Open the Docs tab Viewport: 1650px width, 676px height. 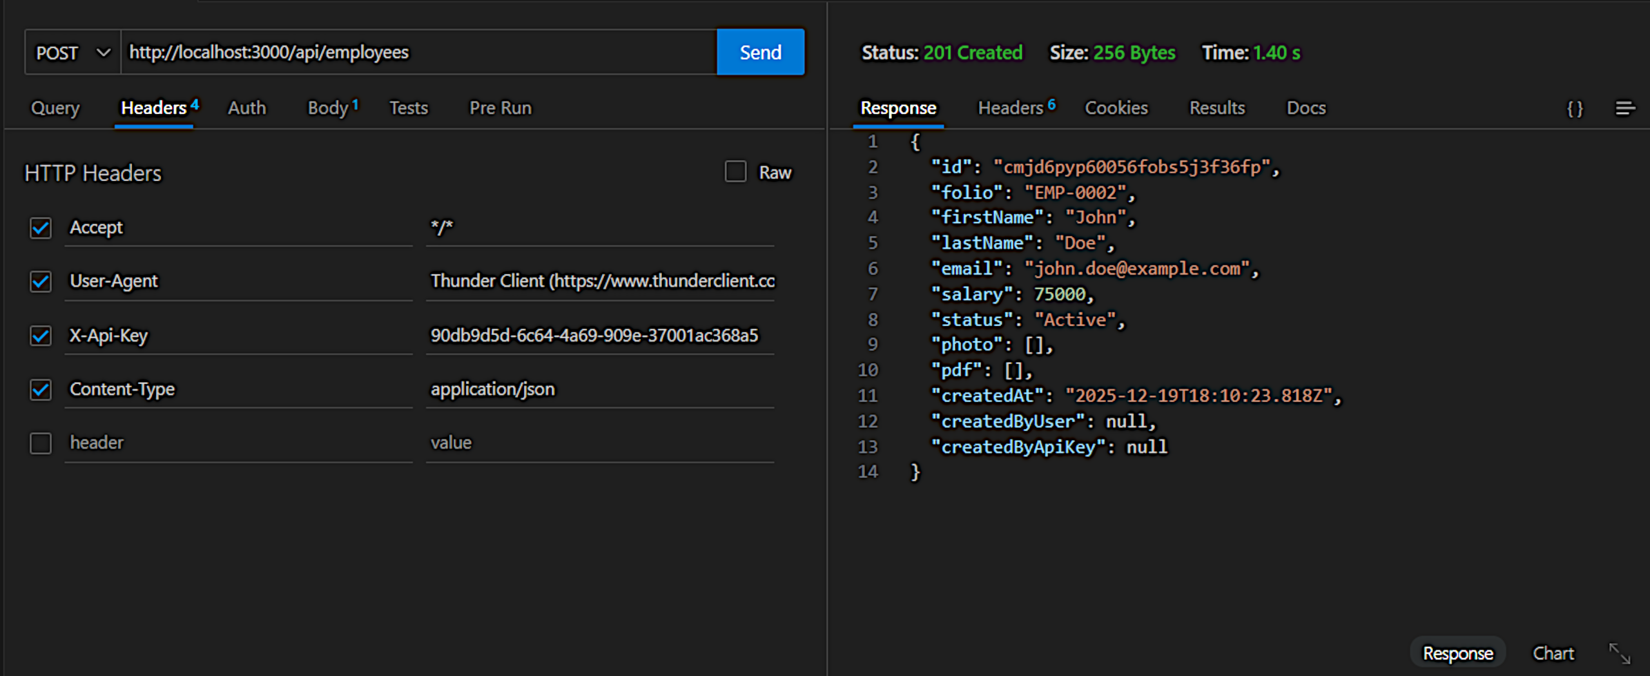pos(1306,108)
